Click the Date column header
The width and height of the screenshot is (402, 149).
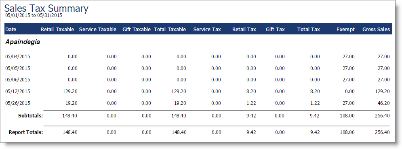point(11,30)
